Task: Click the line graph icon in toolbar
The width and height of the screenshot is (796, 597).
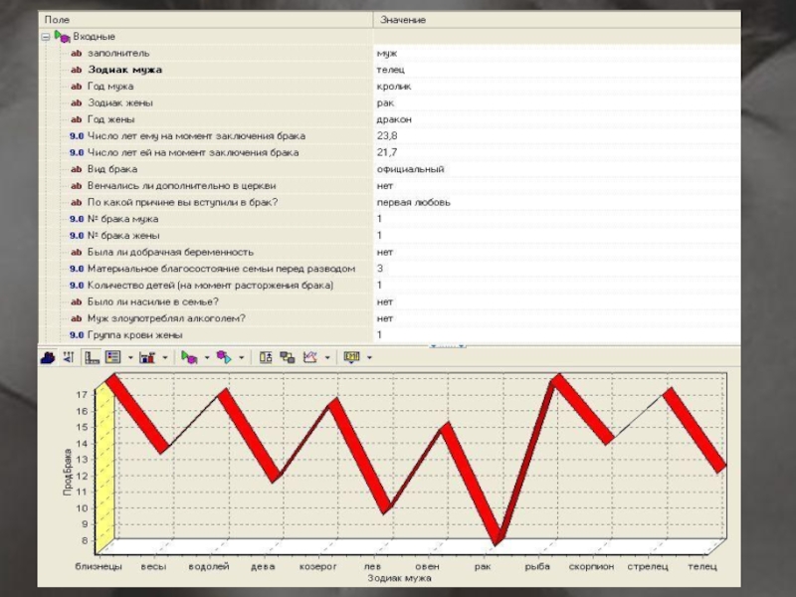Action: pyautogui.click(x=309, y=356)
